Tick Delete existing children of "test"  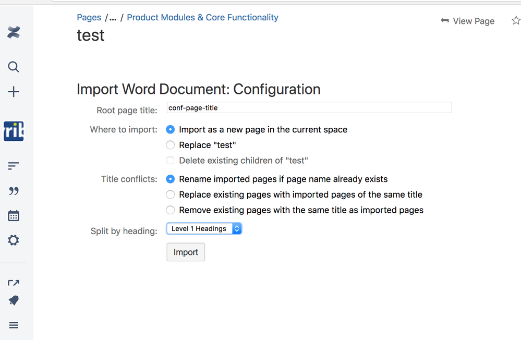coord(170,161)
